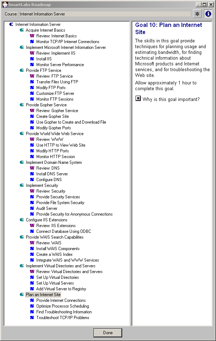Open Add Virtual Server to Registry
This screenshot has height=341, width=216.
point(61,289)
